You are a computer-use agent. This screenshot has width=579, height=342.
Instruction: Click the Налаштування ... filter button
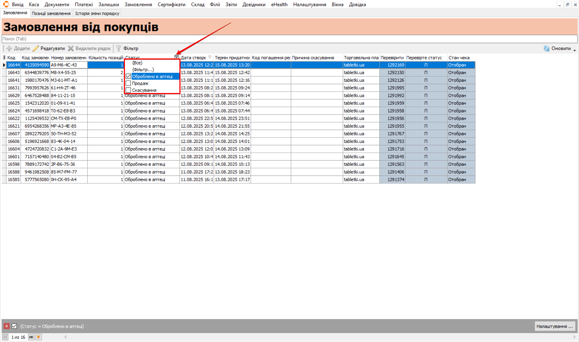pyautogui.click(x=554, y=326)
